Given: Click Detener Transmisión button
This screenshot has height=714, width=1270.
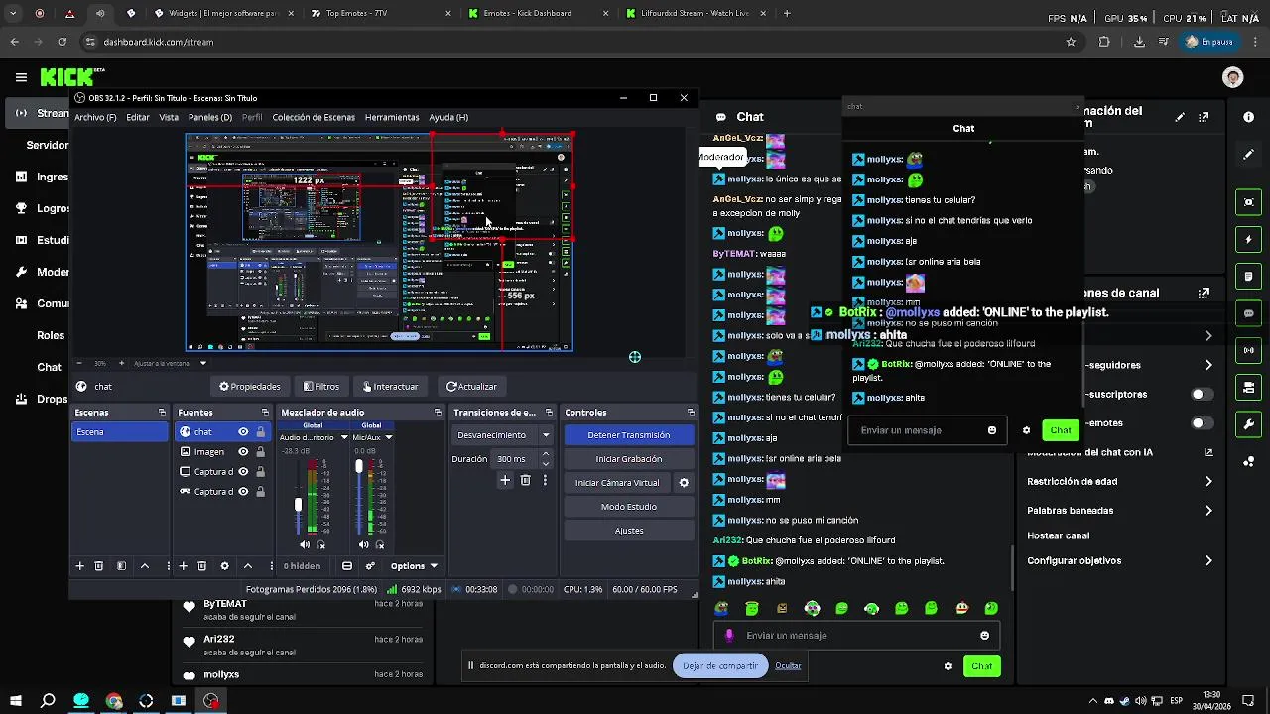Looking at the screenshot, I should [628, 435].
